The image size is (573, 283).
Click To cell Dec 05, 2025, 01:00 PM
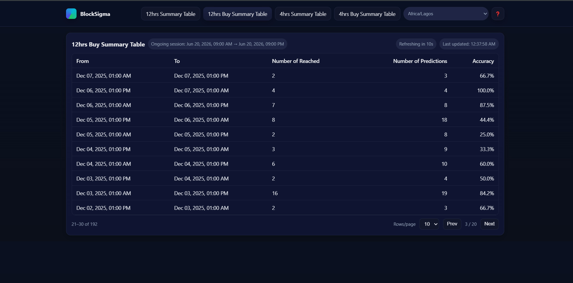click(x=201, y=135)
